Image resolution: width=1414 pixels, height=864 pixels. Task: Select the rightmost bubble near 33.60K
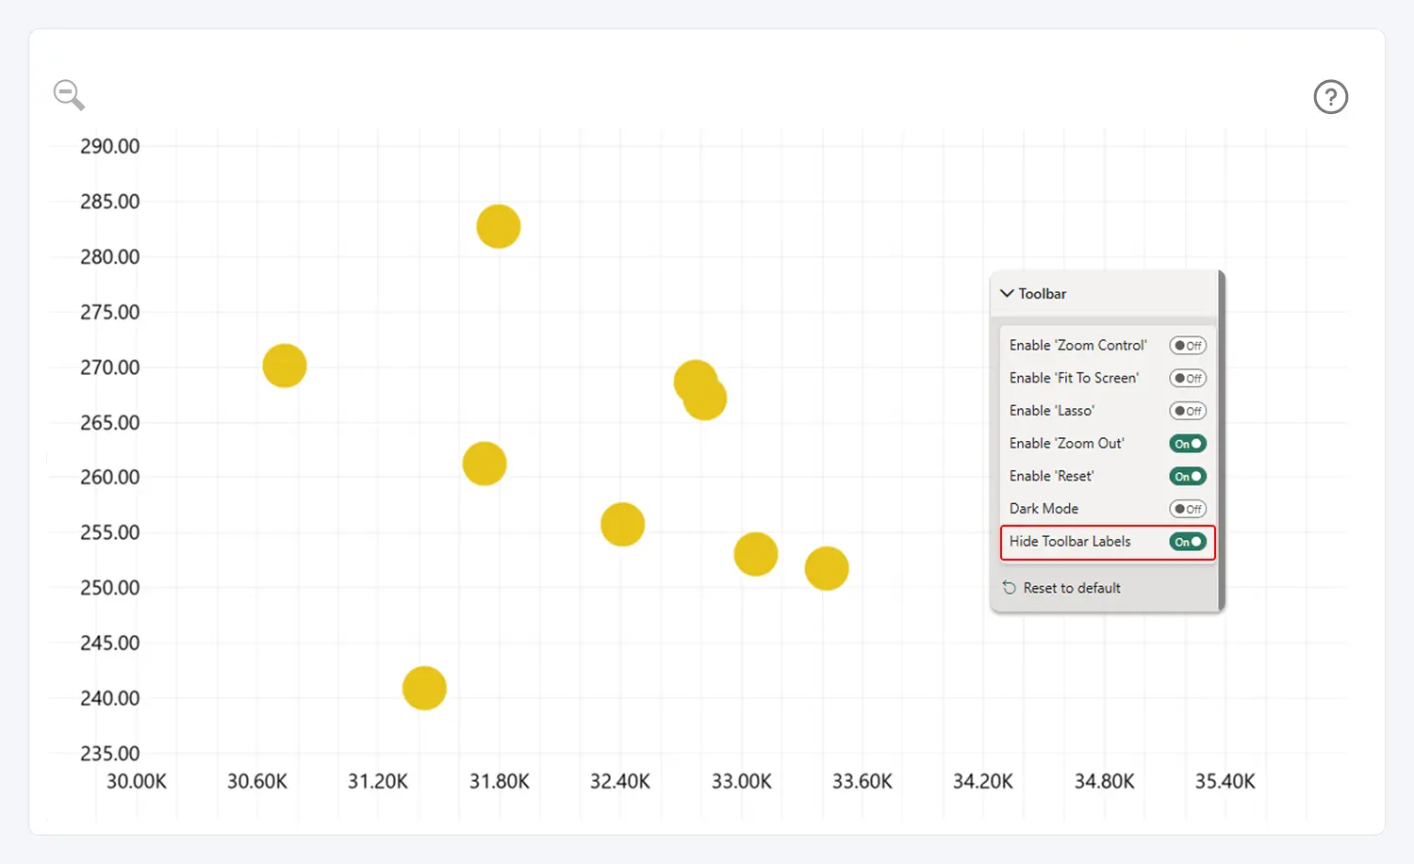(x=827, y=568)
